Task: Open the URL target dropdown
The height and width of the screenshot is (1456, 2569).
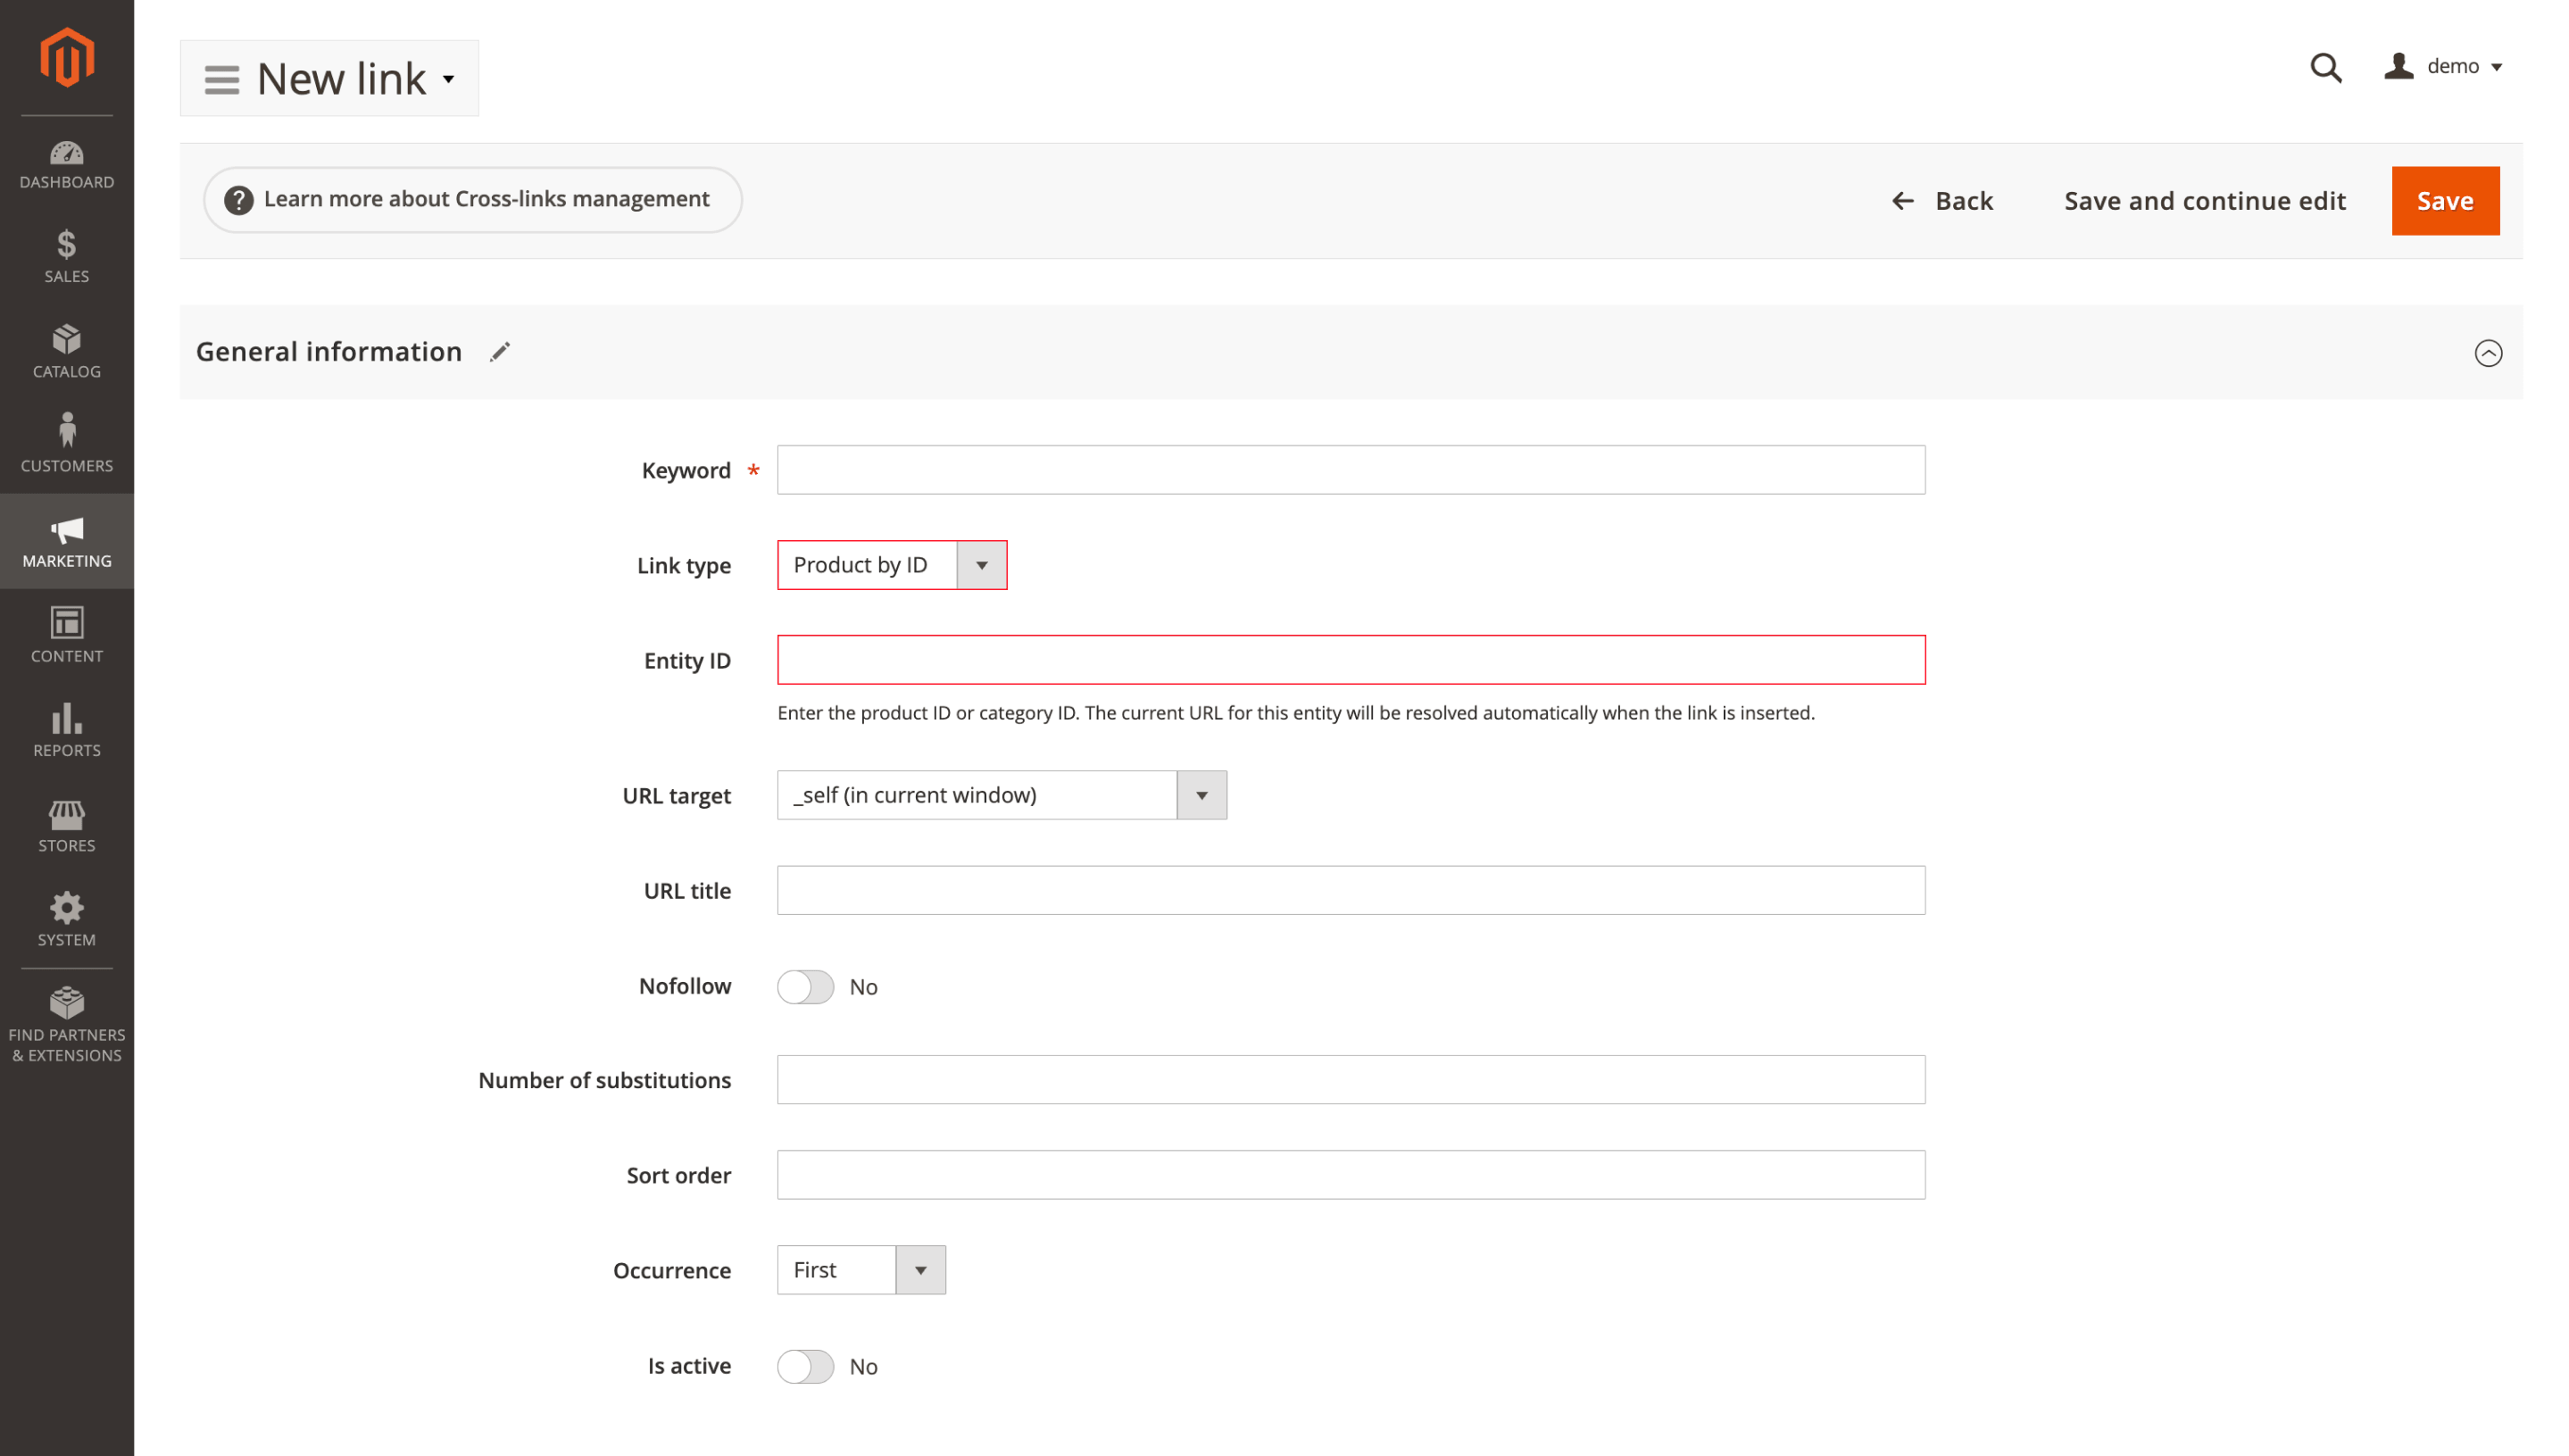Action: (x=1002, y=795)
